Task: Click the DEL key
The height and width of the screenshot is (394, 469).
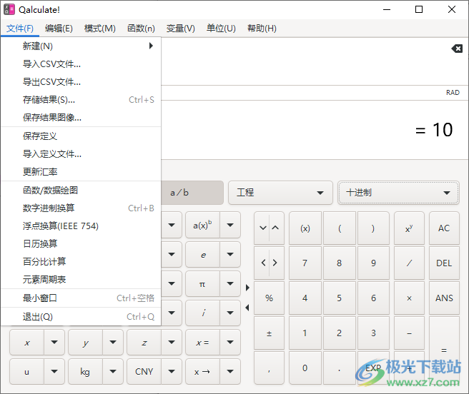Action: 444,263
